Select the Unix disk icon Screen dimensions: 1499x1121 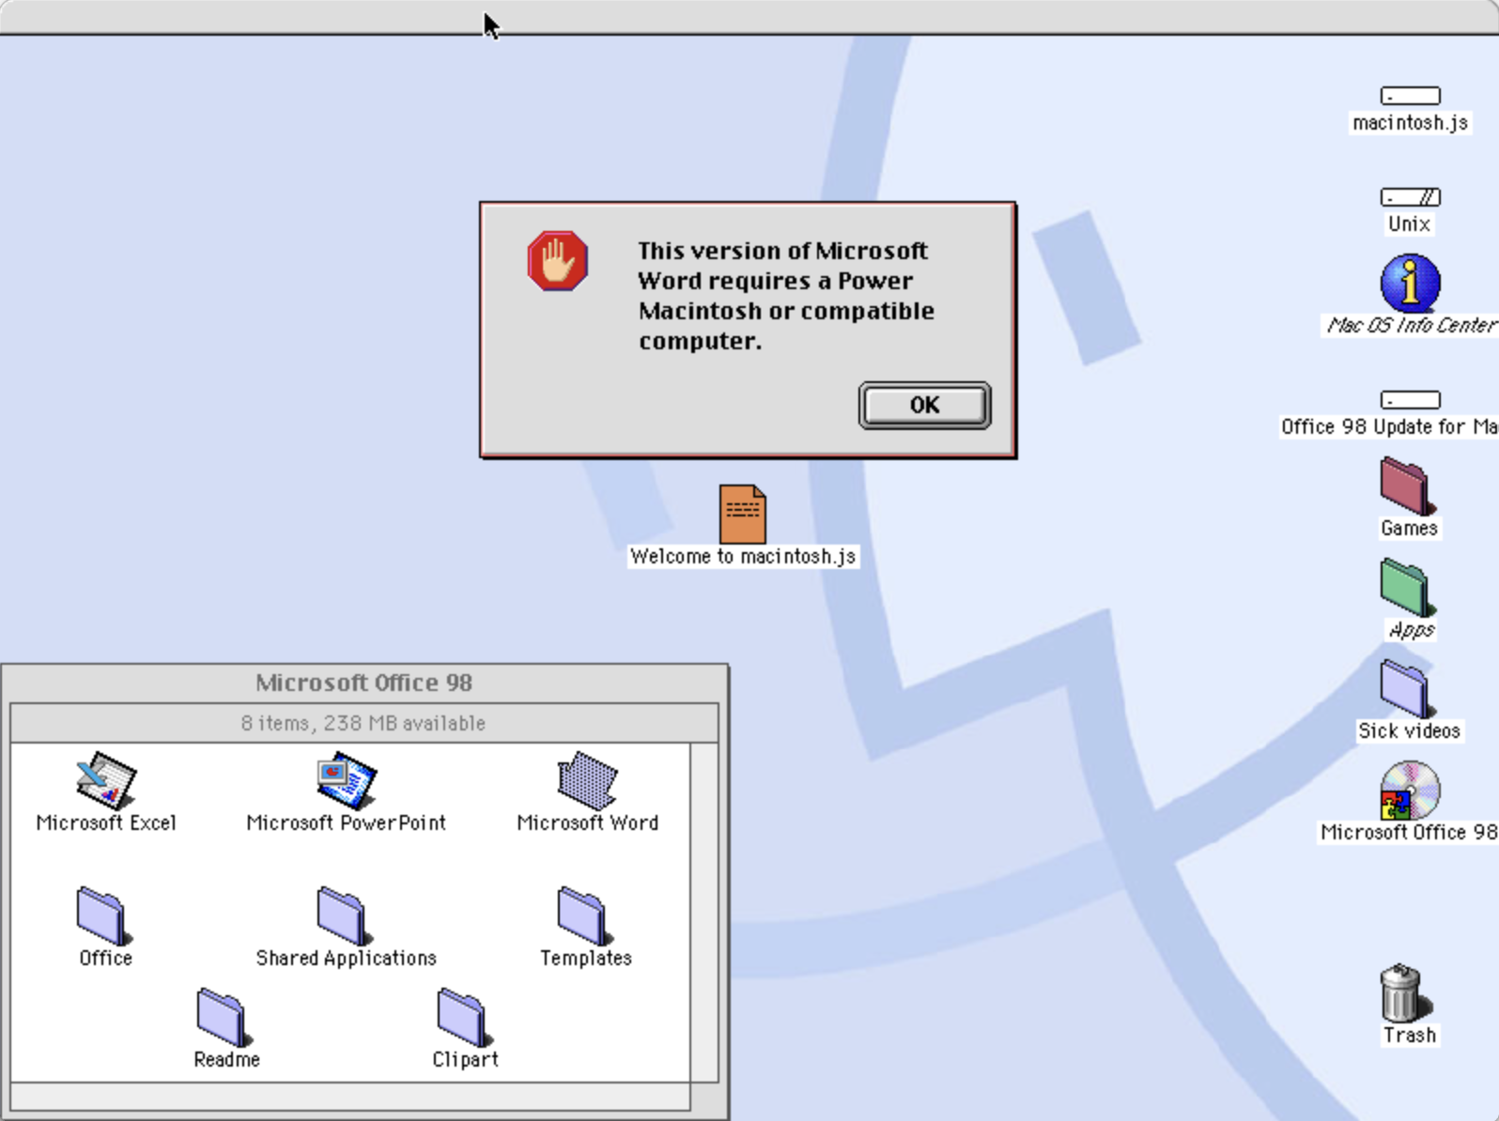coord(1410,197)
